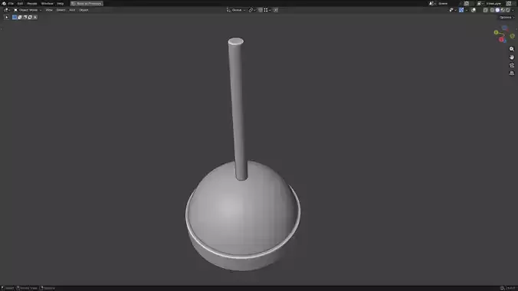Click the Back to Previous button
The width and height of the screenshot is (518, 291).
[x=87, y=3]
